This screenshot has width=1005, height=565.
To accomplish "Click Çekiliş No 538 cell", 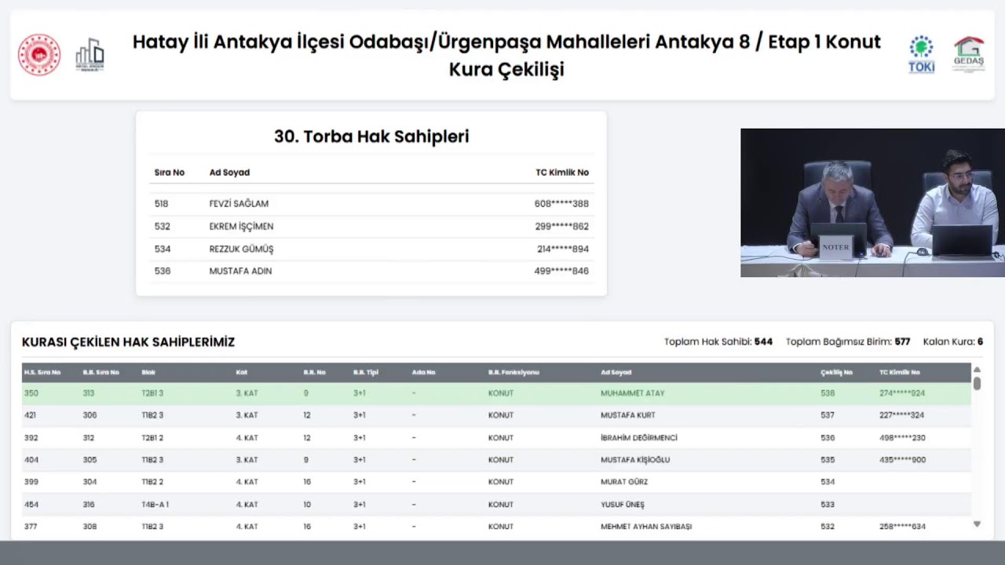I will coord(828,393).
